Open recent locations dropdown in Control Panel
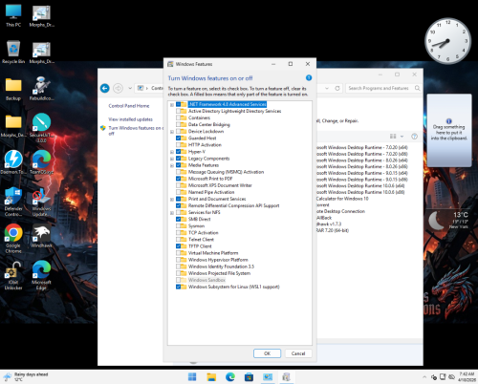The width and height of the screenshot is (478, 384). click(x=130, y=88)
